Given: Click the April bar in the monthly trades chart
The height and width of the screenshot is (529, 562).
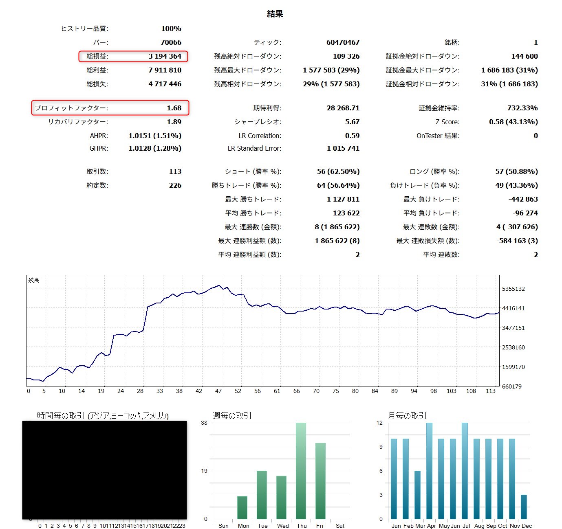Looking at the screenshot, I should tap(429, 470).
